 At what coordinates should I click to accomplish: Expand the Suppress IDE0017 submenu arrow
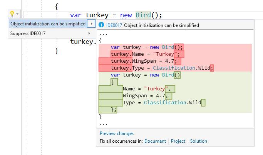[89, 33]
